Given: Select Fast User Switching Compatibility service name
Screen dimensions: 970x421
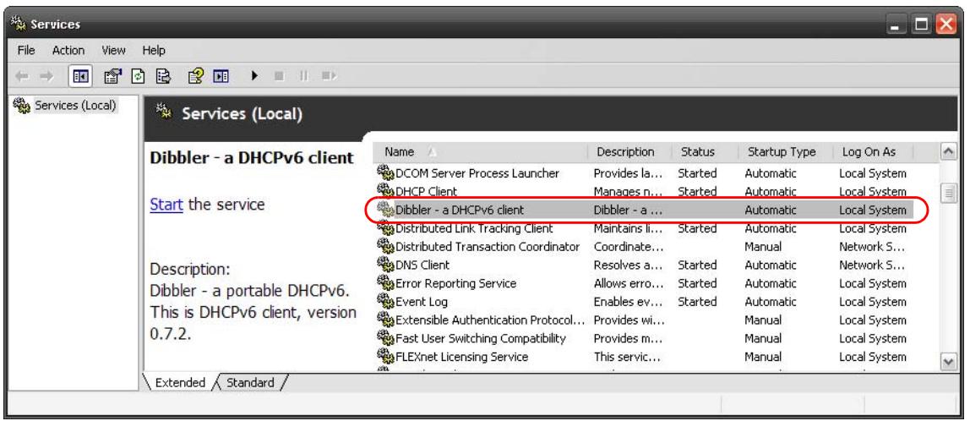Looking at the screenshot, I should coord(481,339).
